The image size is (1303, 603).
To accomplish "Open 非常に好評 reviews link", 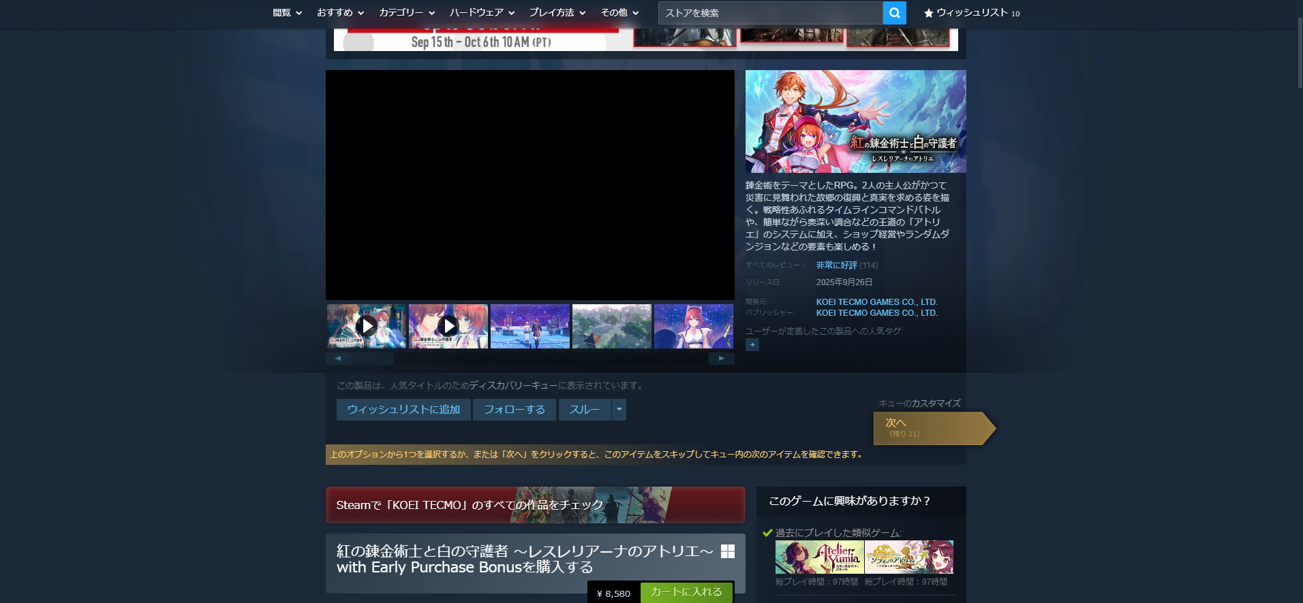I will click(836, 265).
